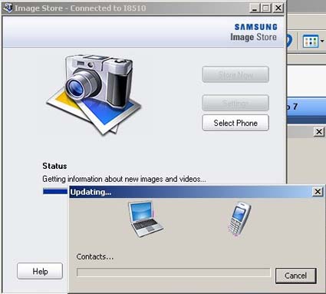
Task: Open Help in Image Store
Action: pos(40,271)
